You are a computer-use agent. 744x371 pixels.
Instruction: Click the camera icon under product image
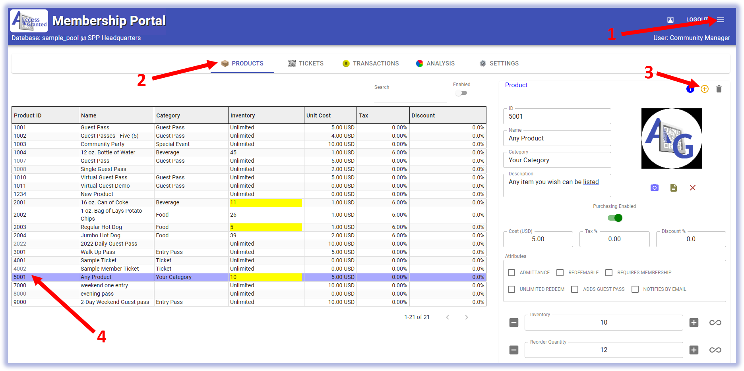654,188
